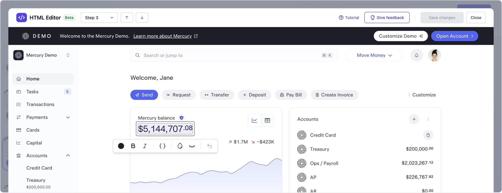Insert variable with curly braces icon
Viewport: 502px width, 193px height.
(162, 146)
